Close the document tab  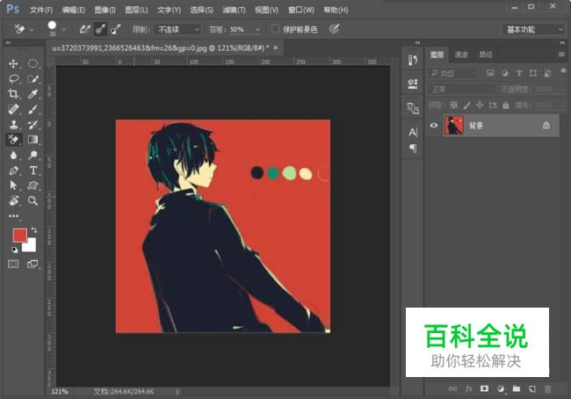276,47
